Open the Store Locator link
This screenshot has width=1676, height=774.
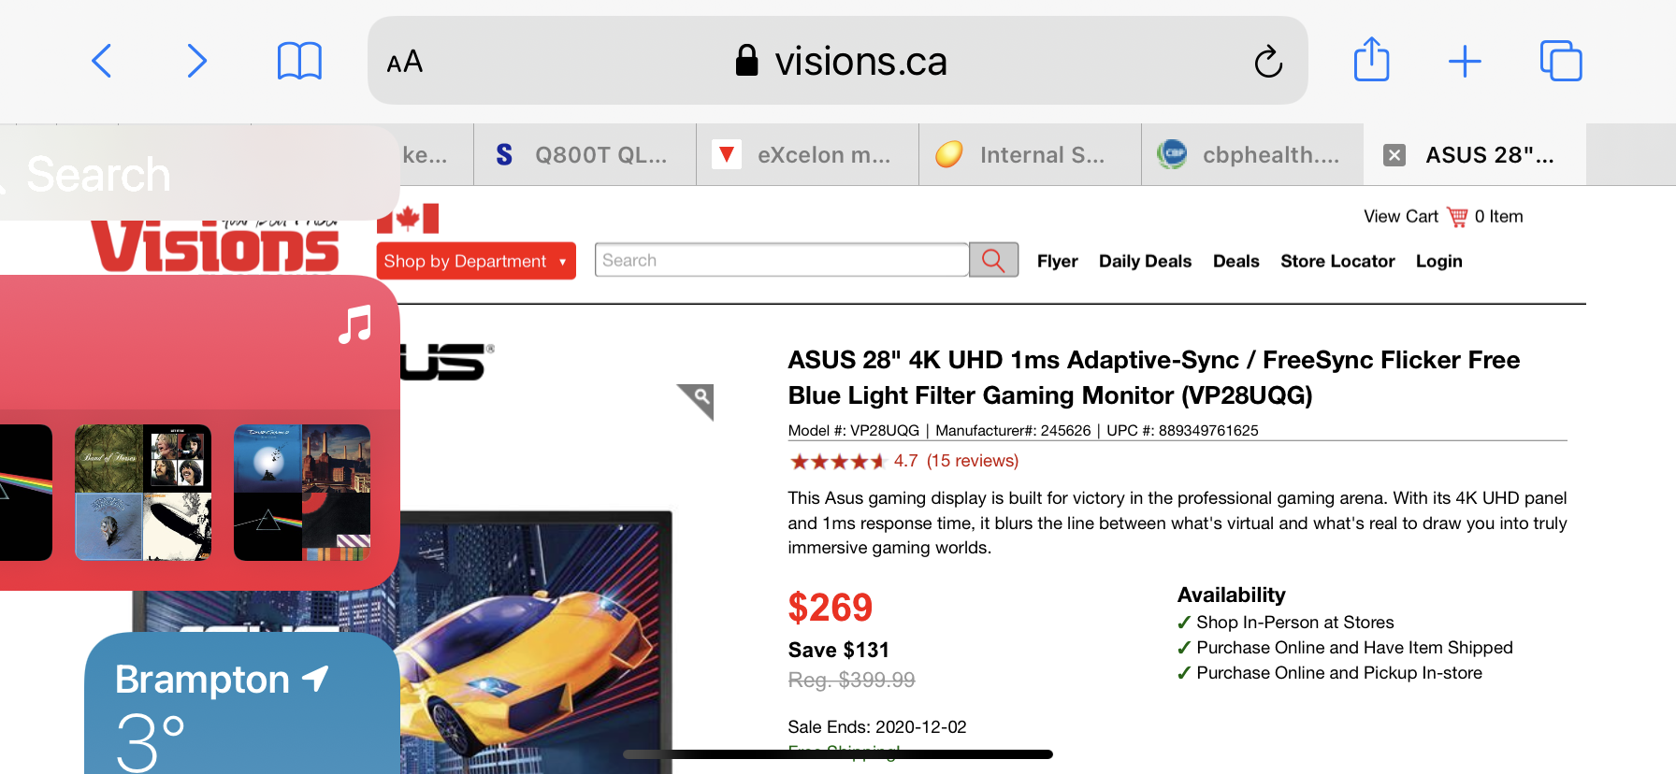point(1337,262)
